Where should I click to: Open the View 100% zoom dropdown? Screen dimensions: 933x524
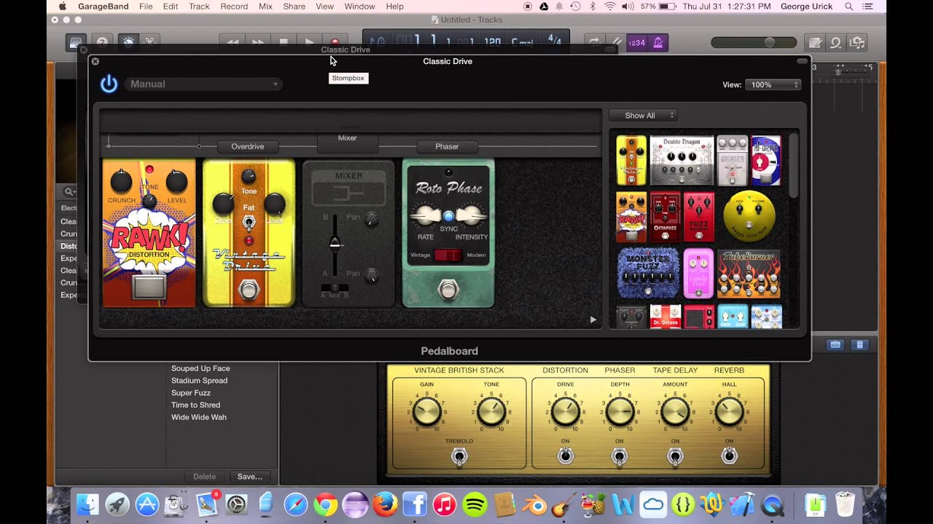[773, 85]
